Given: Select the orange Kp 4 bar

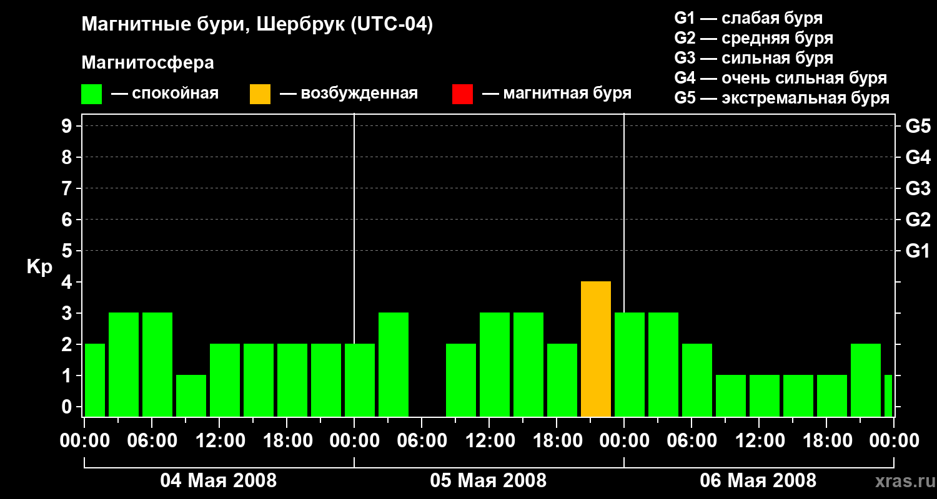Looking at the screenshot, I should 596,349.
